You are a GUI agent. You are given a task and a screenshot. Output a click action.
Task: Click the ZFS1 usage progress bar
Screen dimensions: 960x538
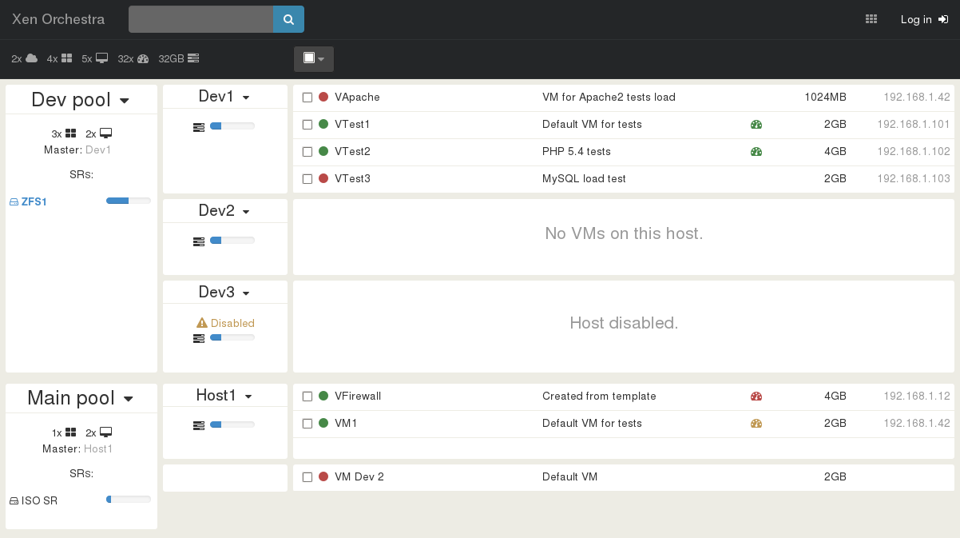click(x=129, y=201)
